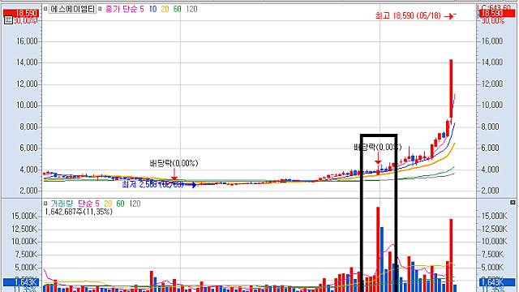Screen dimensions: 519x292
Task: Click the 에스에이엠티 stock name label
Action: click(x=72, y=9)
